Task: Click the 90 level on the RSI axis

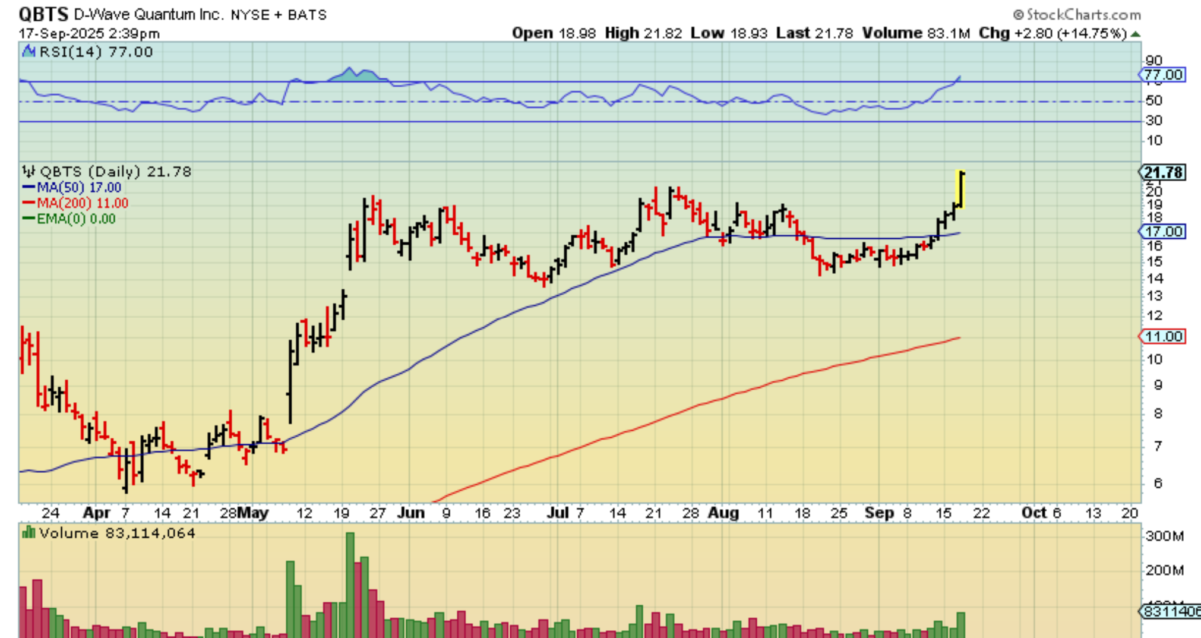Action: pyautogui.click(x=1153, y=61)
